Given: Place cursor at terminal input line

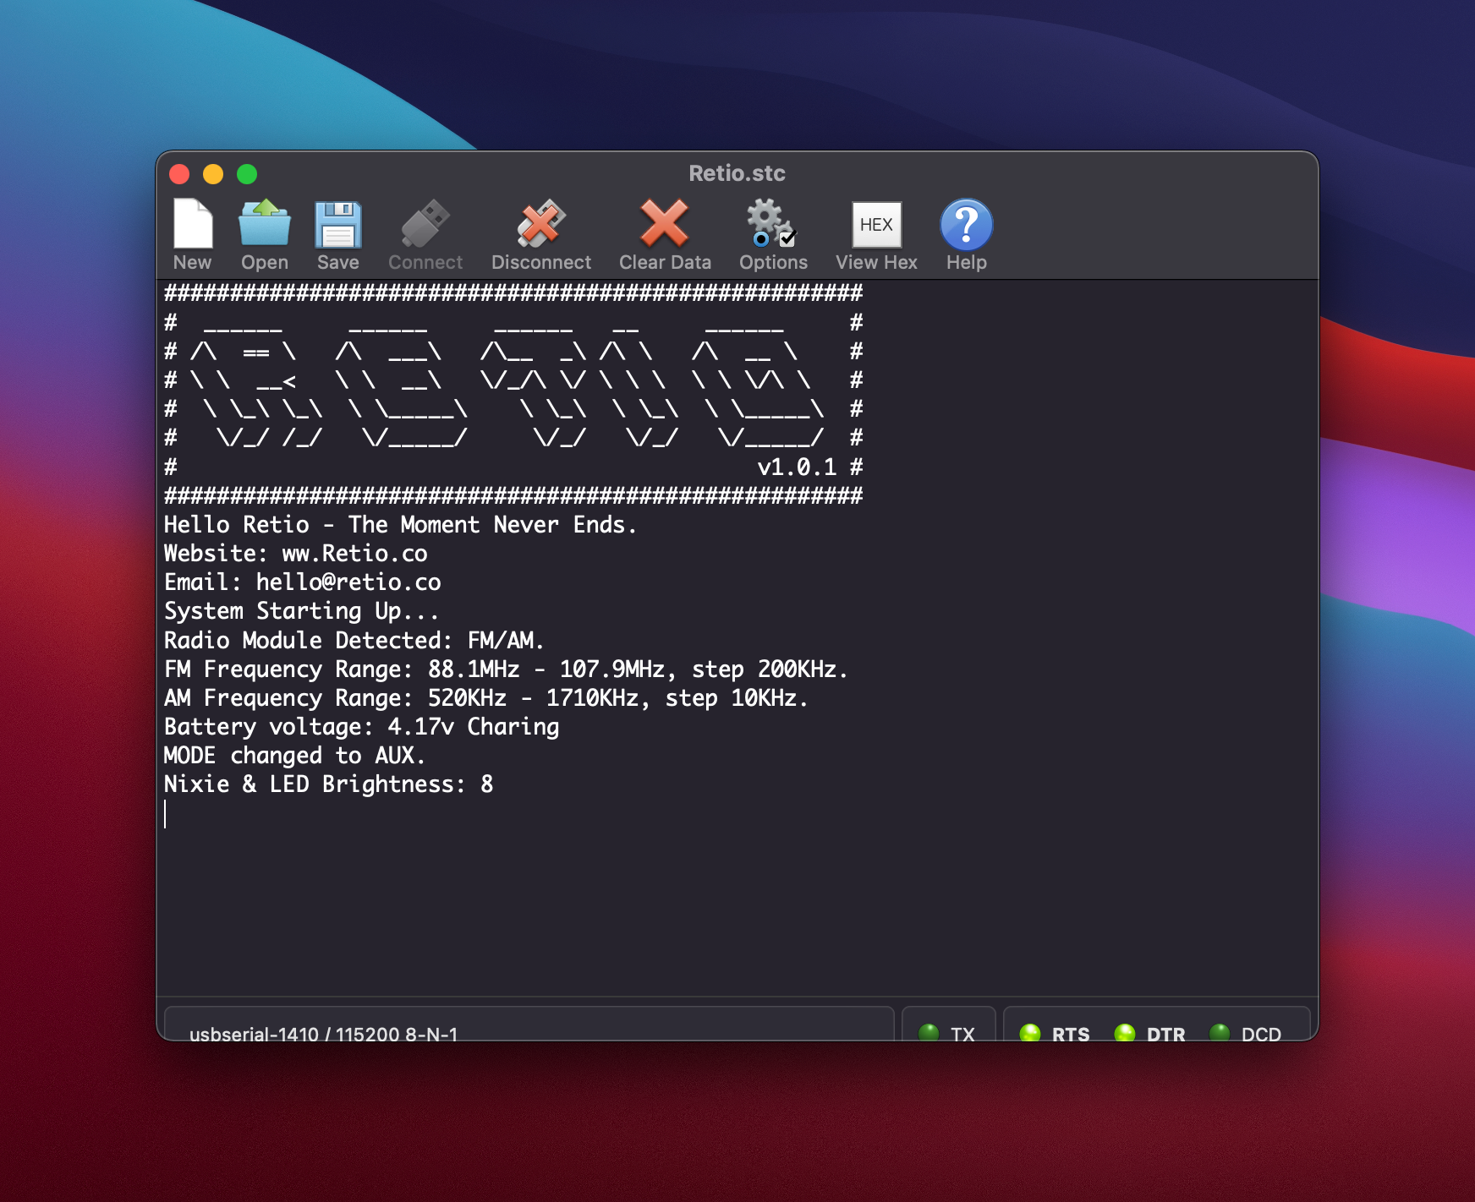Looking at the screenshot, I should (x=166, y=813).
